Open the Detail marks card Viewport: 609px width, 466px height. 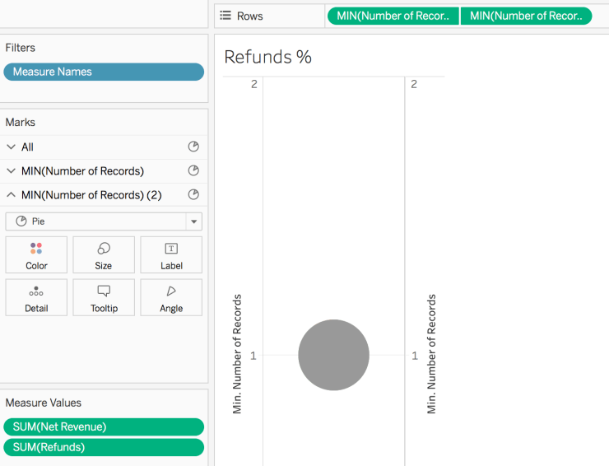(36, 298)
